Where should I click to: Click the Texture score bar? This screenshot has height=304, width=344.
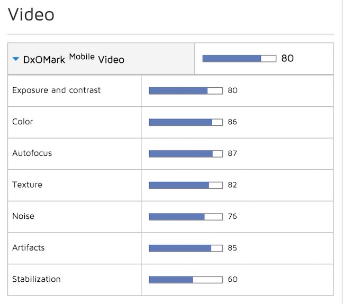coord(186,185)
